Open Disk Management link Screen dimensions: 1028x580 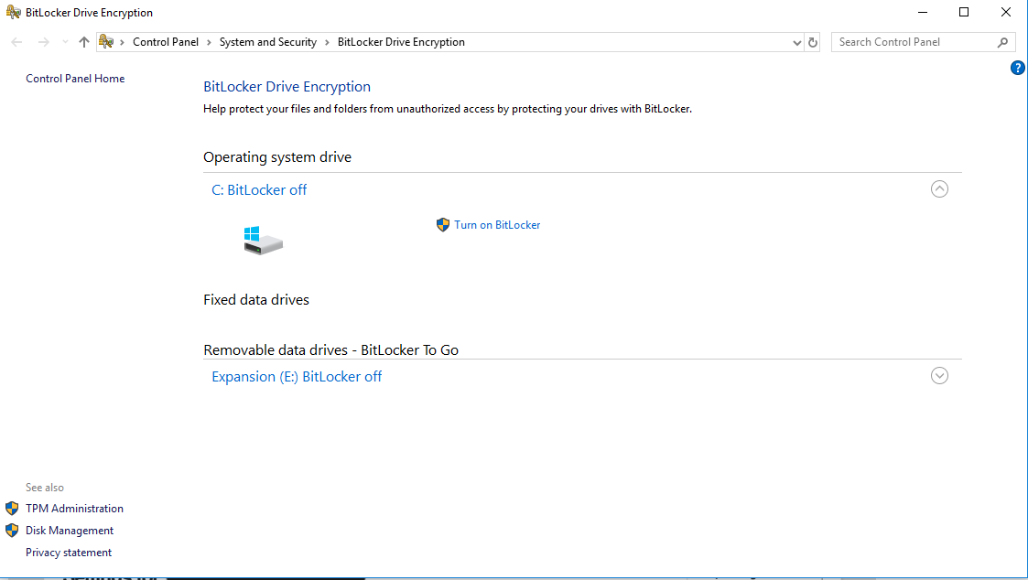coord(70,531)
